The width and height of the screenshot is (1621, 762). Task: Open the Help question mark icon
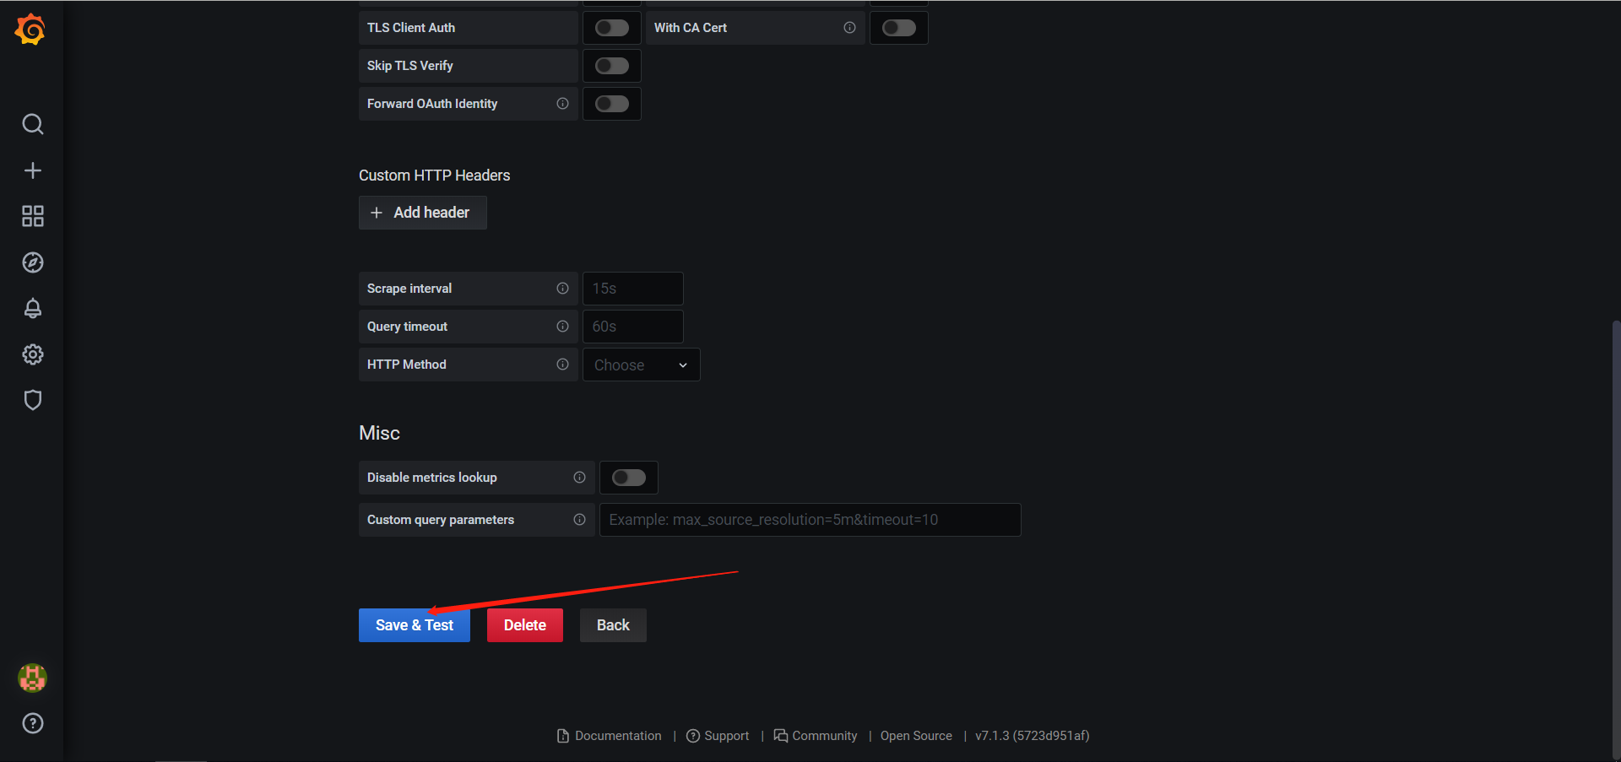coord(33,723)
